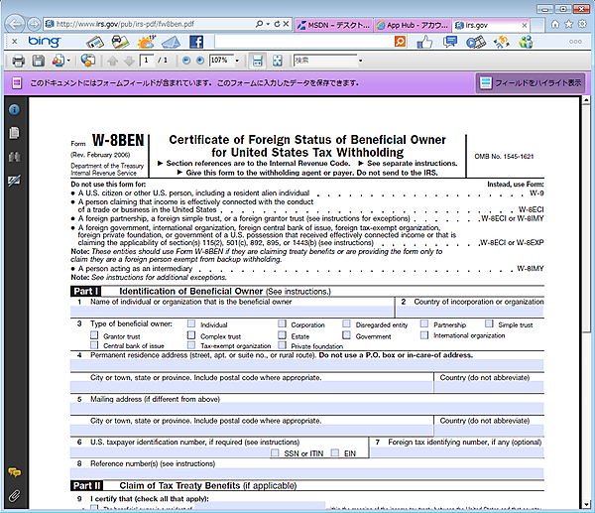
Task: Click previous page up arrow
Action: coord(112,61)
